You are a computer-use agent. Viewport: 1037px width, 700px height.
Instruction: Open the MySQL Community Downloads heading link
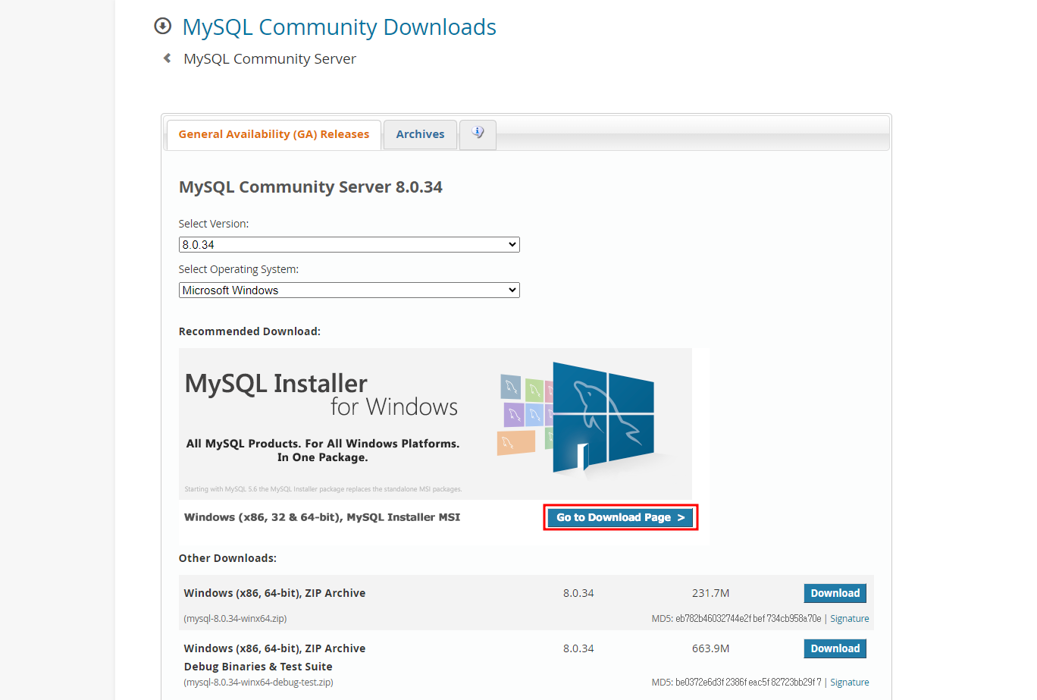tap(339, 27)
